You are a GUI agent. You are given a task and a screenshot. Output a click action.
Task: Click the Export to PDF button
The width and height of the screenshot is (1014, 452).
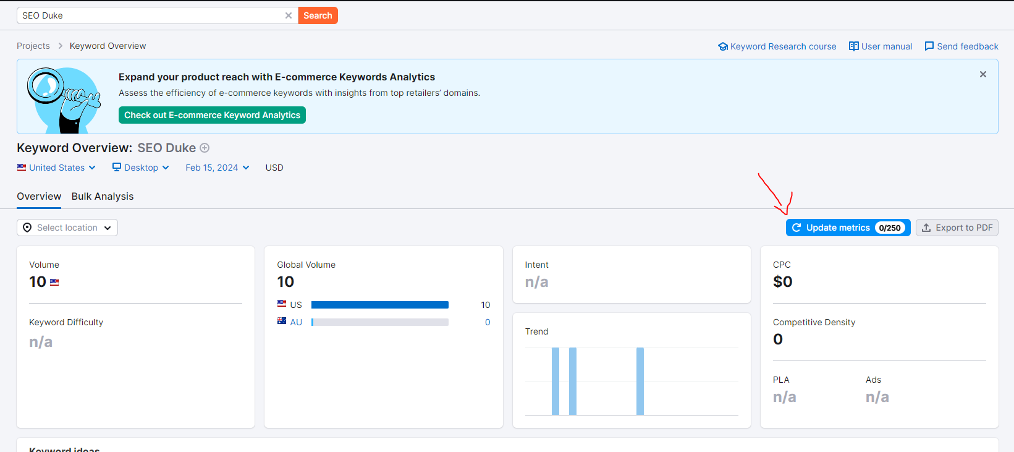957,228
